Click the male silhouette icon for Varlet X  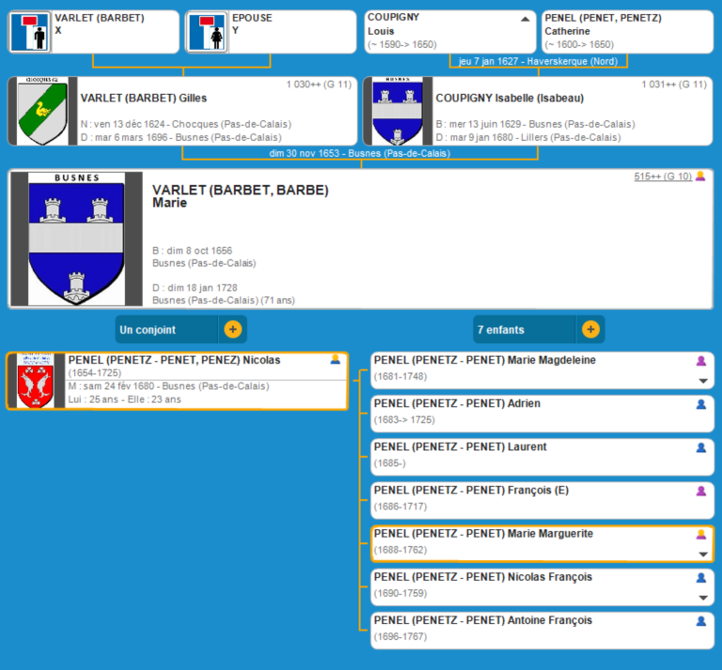pyautogui.click(x=30, y=32)
